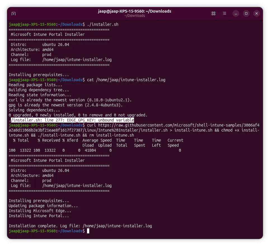This screenshot has width=270, height=246.
Task: Open the tab overview grid icon
Action: click(213, 13)
